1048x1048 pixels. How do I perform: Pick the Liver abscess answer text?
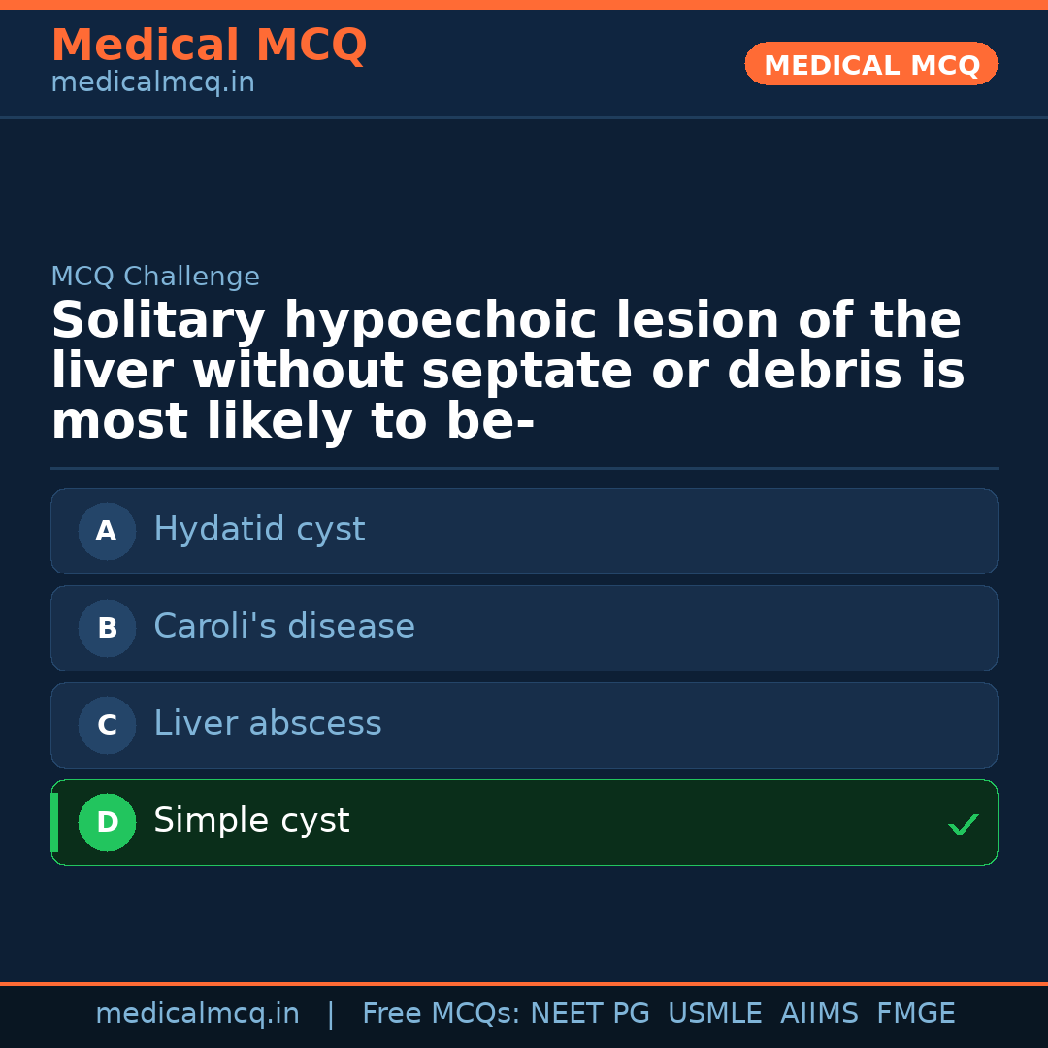coord(268,724)
